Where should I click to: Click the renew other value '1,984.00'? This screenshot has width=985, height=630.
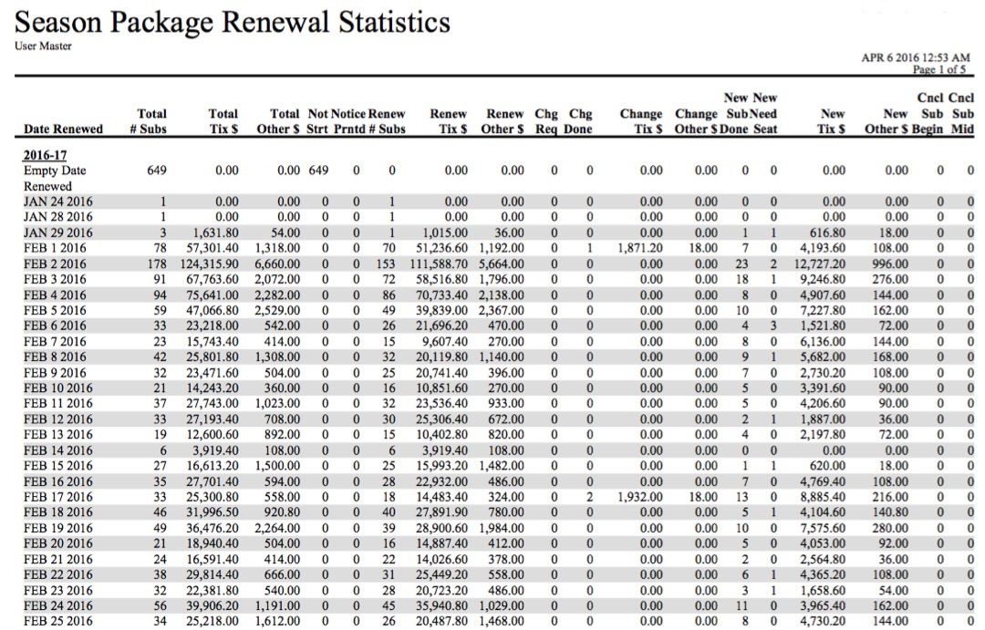(502, 528)
